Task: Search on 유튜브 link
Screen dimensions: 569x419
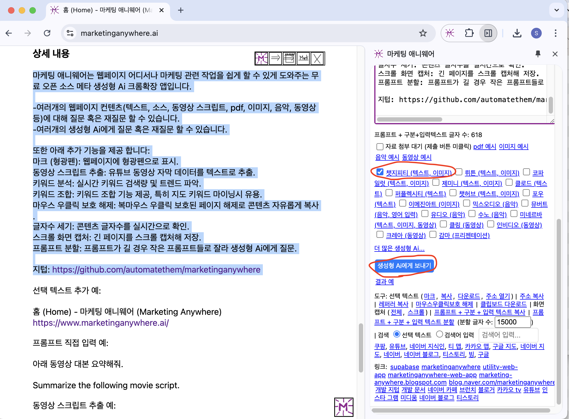Action: click(397, 346)
